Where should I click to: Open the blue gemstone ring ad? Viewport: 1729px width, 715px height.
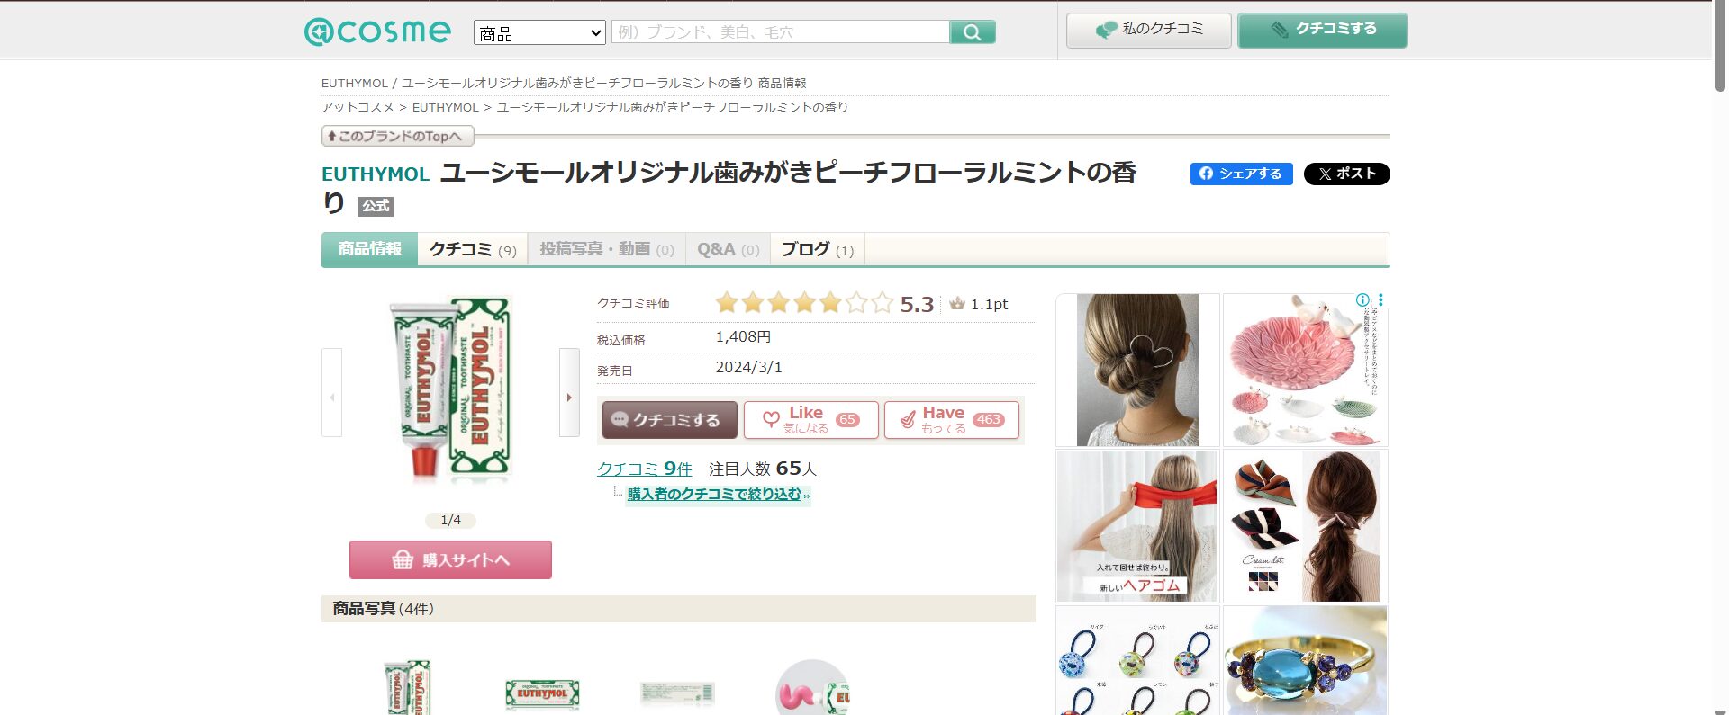(x=1305, y=661)
